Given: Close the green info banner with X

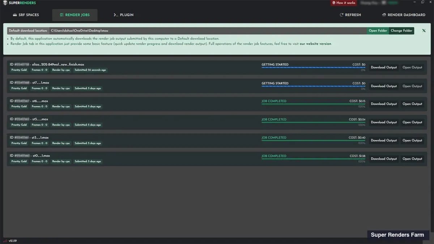Looking at the screenshot, I should 424,31.
